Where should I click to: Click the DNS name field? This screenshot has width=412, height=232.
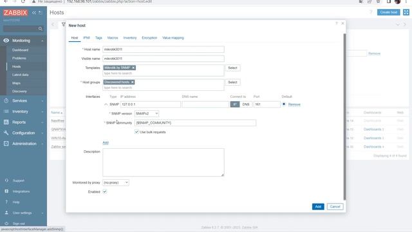click(x=205, y=104)
